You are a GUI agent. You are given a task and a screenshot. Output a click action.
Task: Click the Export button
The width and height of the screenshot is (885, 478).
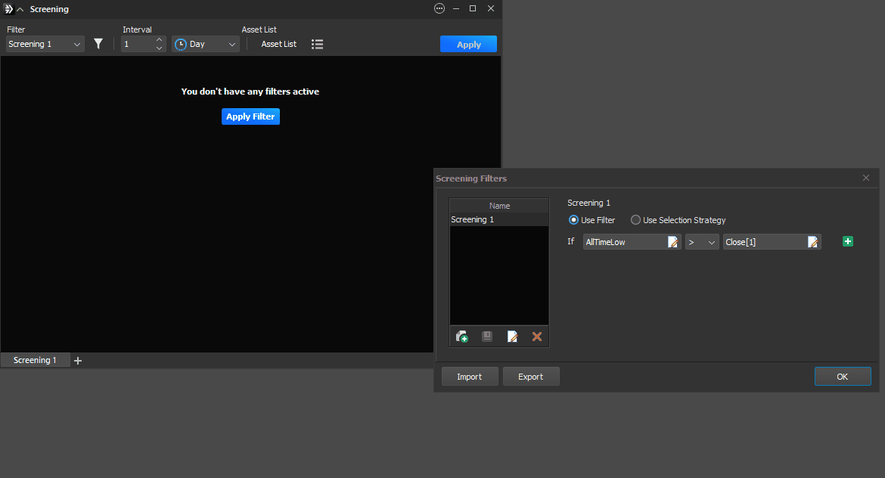click(531, 377)
